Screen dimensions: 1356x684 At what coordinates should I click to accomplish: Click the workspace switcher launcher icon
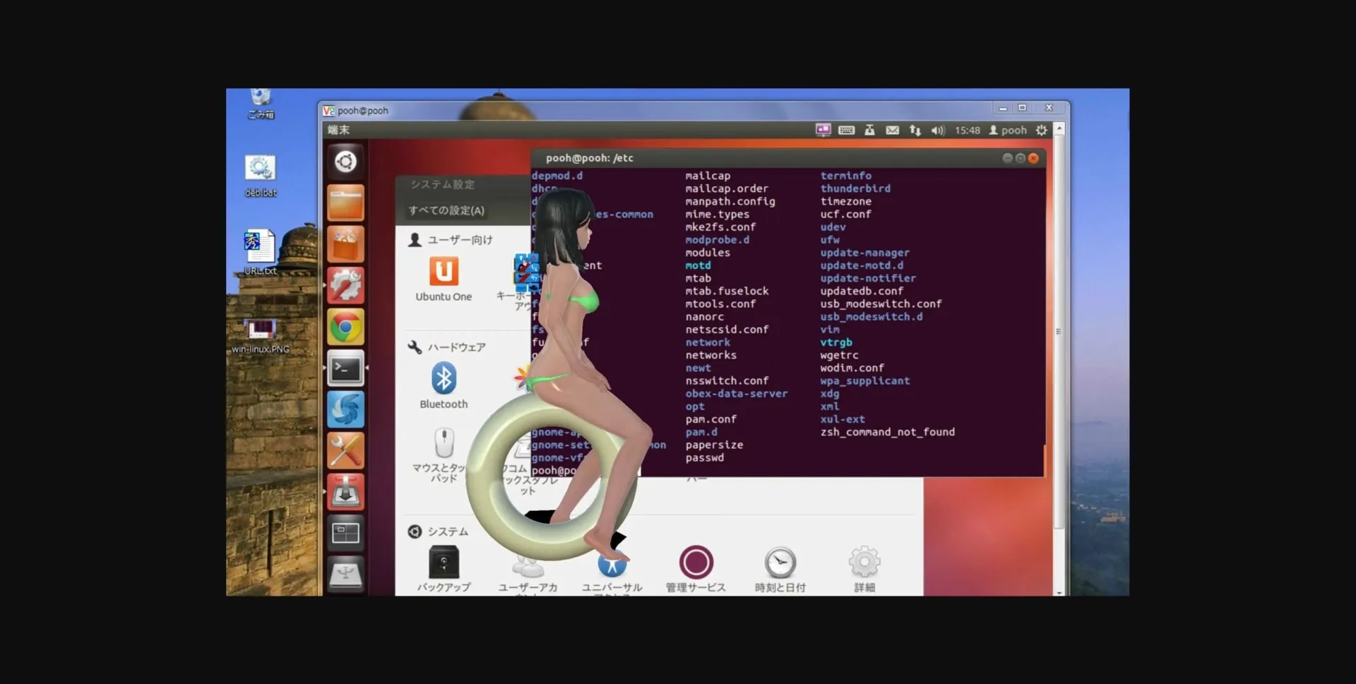pyautogui.click(x=345, y=533)
